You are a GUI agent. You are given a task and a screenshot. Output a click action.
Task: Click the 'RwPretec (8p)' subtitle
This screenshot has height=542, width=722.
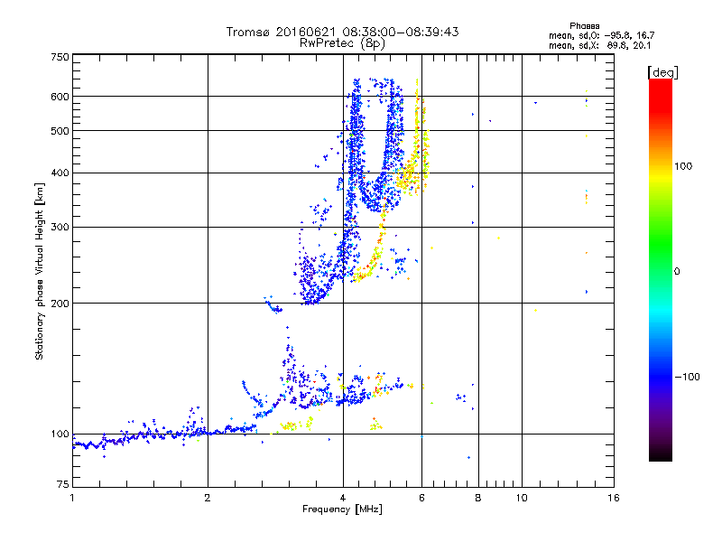(342, 43)
